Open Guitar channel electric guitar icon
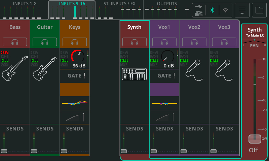 click(45, 69)
